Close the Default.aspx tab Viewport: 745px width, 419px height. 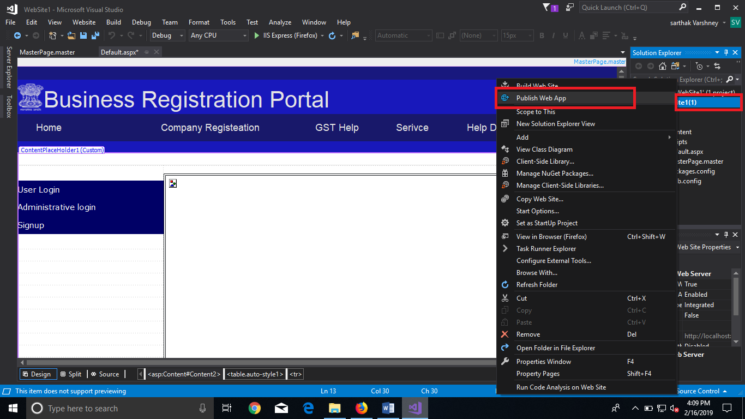pyautogui.click(x=157, y=52)
